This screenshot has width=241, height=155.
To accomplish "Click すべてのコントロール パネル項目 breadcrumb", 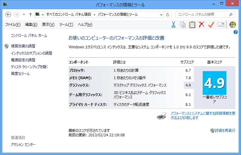I will pos(69,15).
